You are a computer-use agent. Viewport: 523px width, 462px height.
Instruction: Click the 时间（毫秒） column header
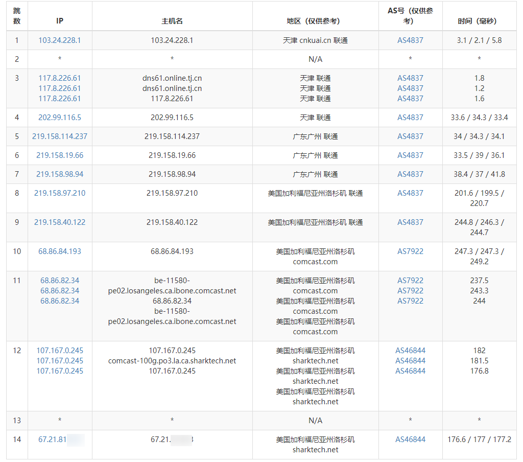coord(479,21)
